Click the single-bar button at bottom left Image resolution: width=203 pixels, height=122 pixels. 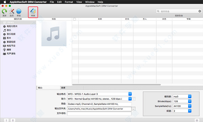pyautogui.click(x=6, y=120)
